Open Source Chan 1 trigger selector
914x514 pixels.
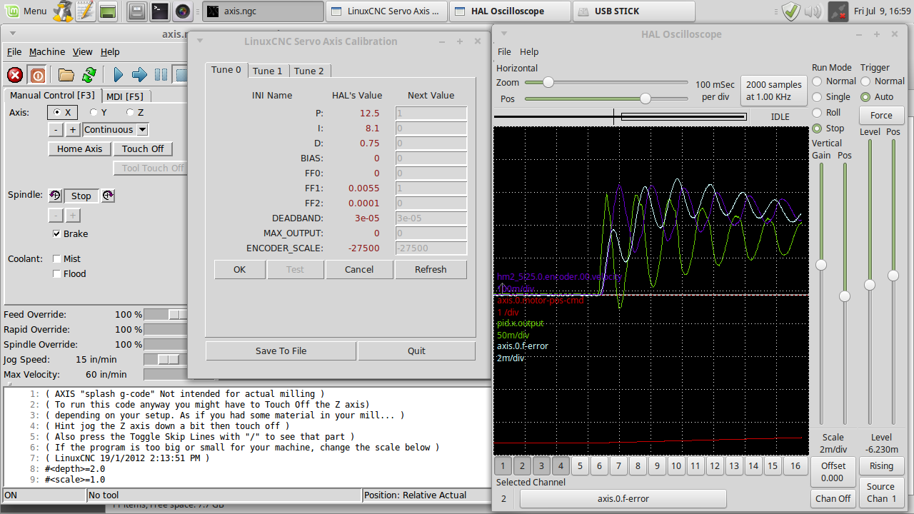pyautogui.click(x=881, y=493)
